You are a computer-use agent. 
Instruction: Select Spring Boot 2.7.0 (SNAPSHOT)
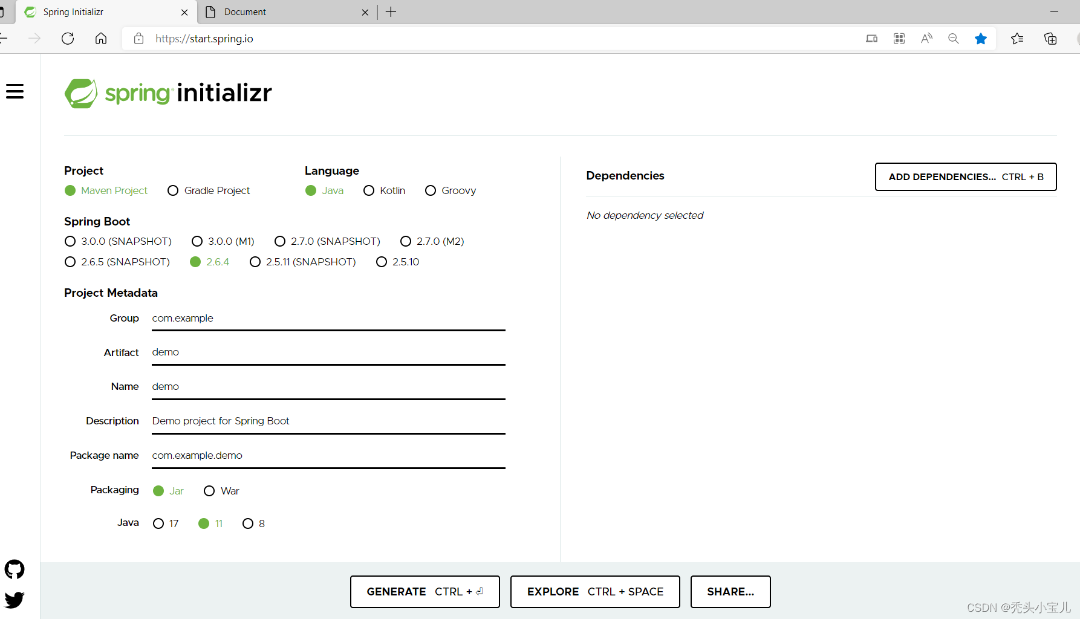click(327, 241)
